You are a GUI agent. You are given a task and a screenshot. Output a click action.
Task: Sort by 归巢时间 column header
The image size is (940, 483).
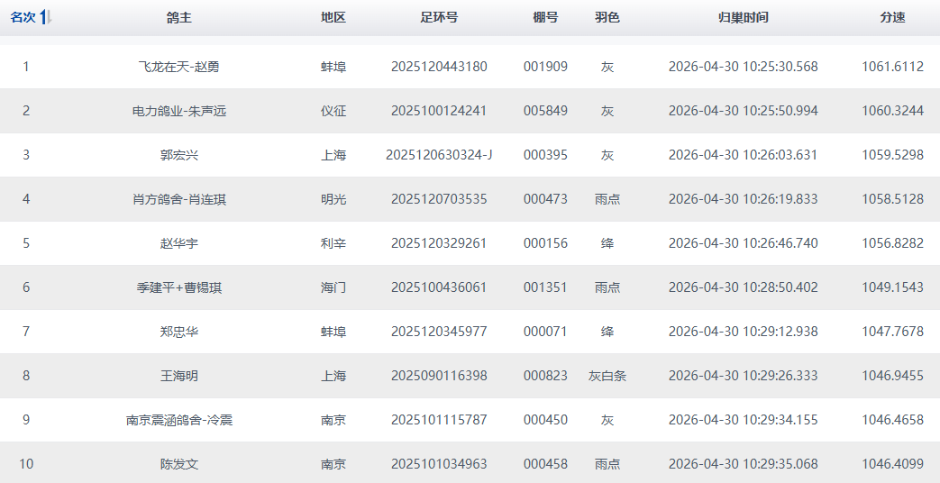pyautogui.click(x=743, y=18)
